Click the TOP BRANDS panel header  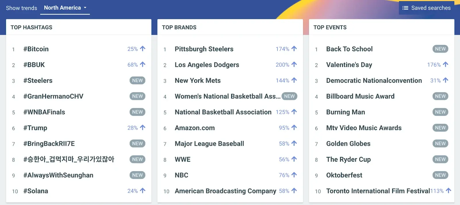coord(179,27)
